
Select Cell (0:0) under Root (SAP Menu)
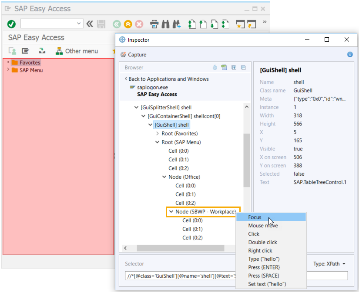coord(178,151)
